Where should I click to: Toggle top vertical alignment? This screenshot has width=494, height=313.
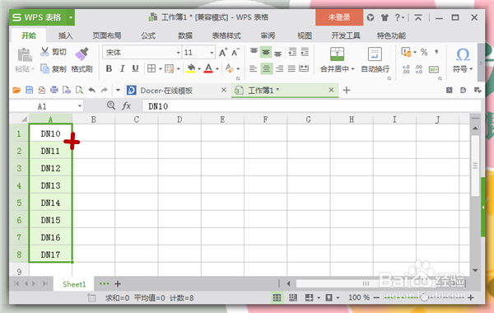point(254,52)
